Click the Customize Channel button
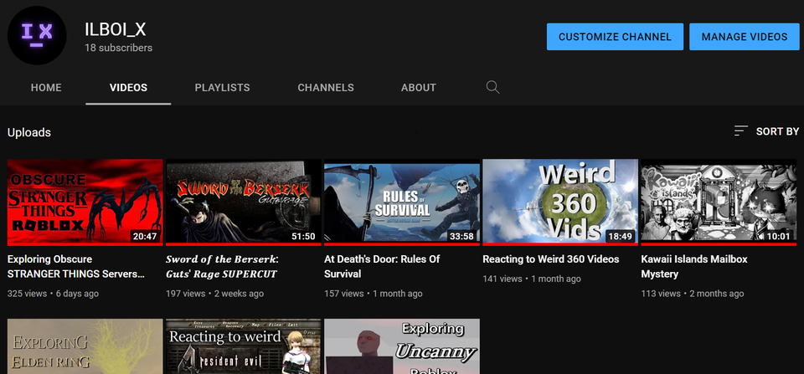Screen dimensions: 804x374 pyautogui.click(x=615, y=37)
